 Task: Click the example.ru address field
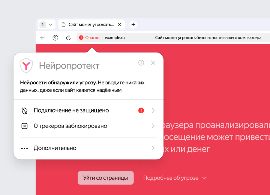click(115, 37)
